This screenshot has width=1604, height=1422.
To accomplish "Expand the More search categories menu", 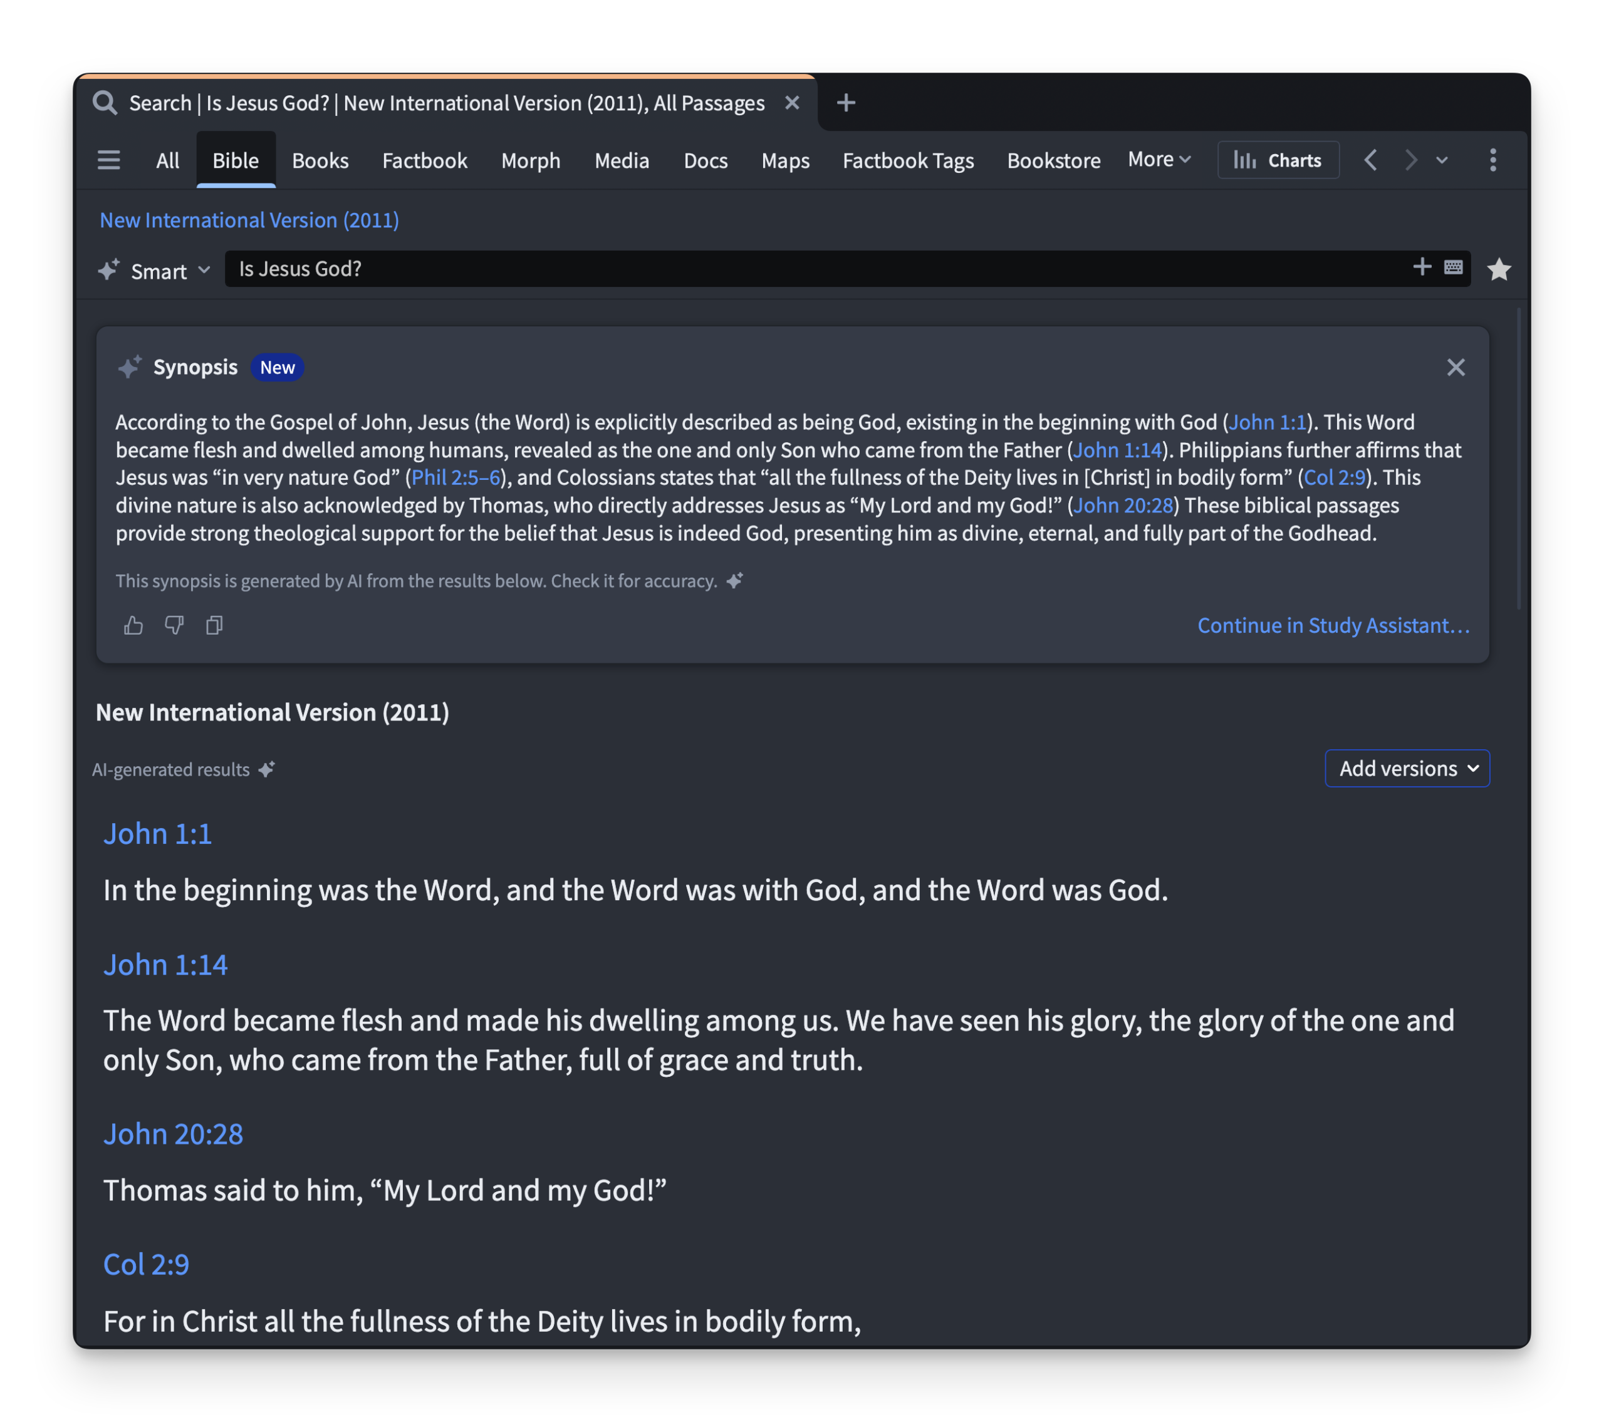I will coord(1159,159).
